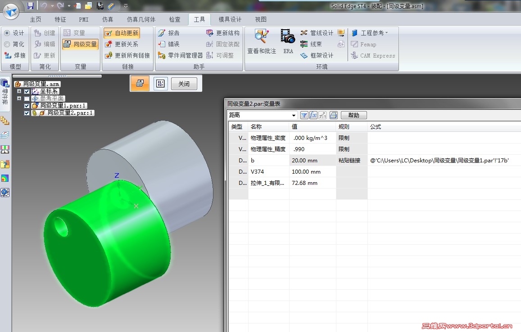Open the Solid Edge application button
This screenshot has height=332, width=521.
[x=11, y=11]
